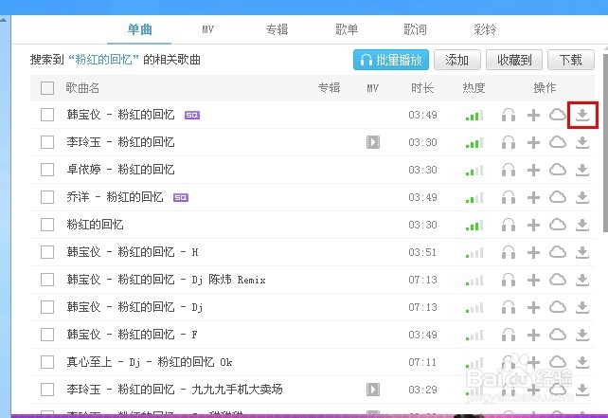Download 李玲玉 - 粉红的回忆 03:30 song
This screenshot has width=608, height=418.
pos(582,142)
